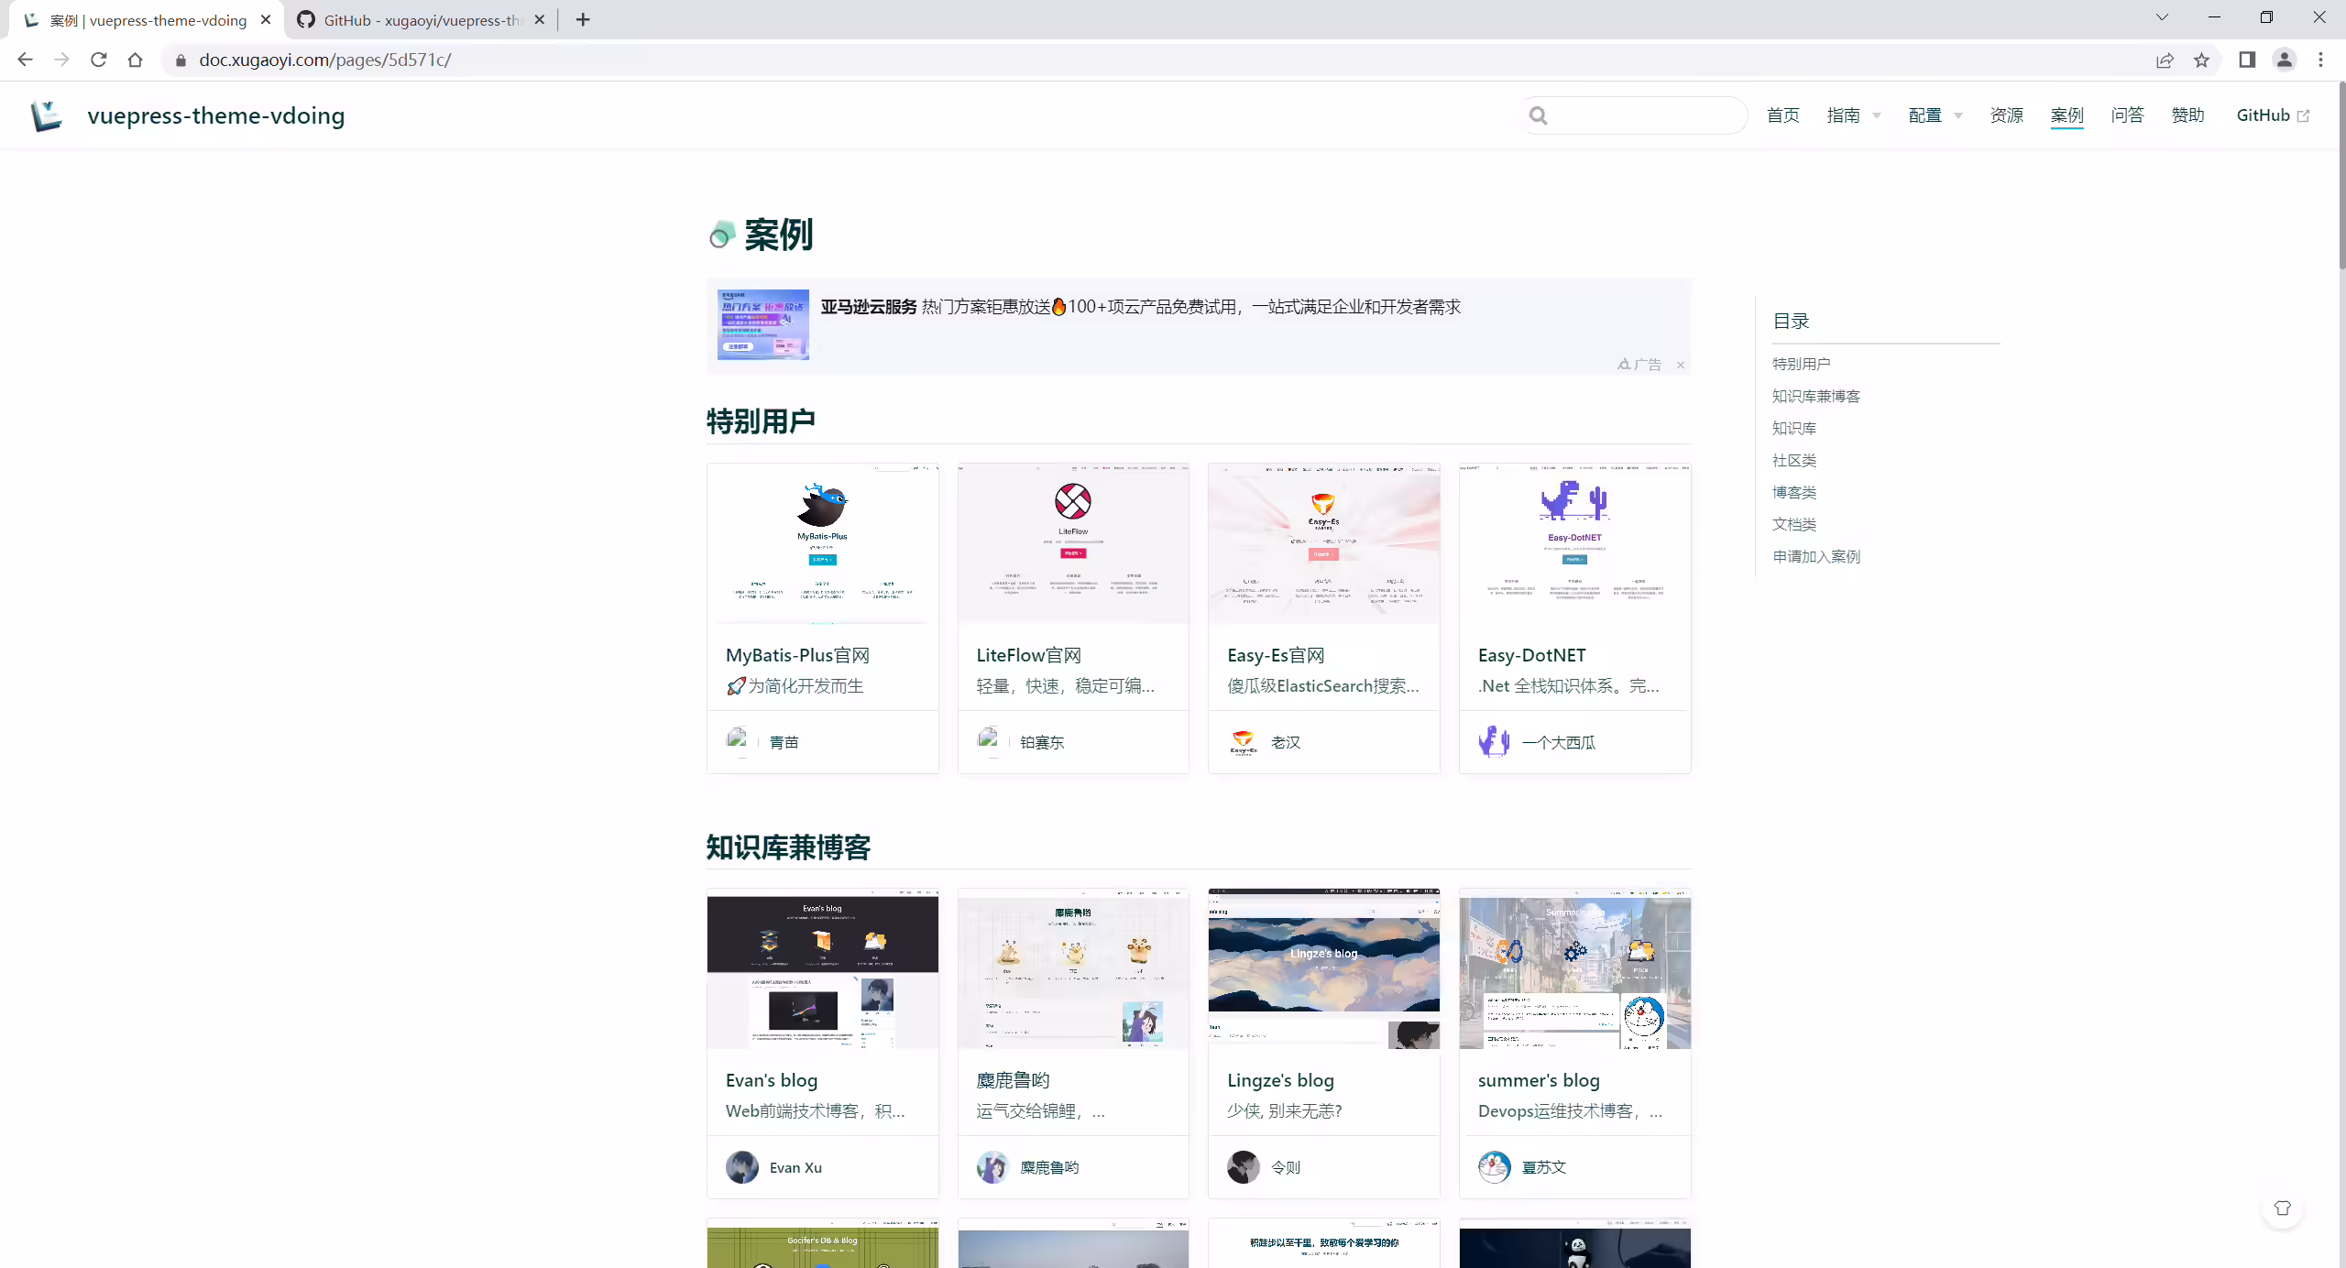This screenshot has height=1268, width=2346.
Task: Focus the site search input field
Action: (1635, 115)
